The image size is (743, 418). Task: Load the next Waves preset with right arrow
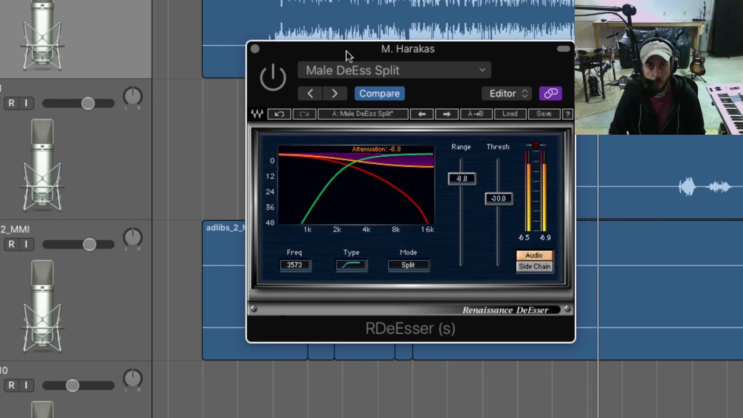click(446, 114)
